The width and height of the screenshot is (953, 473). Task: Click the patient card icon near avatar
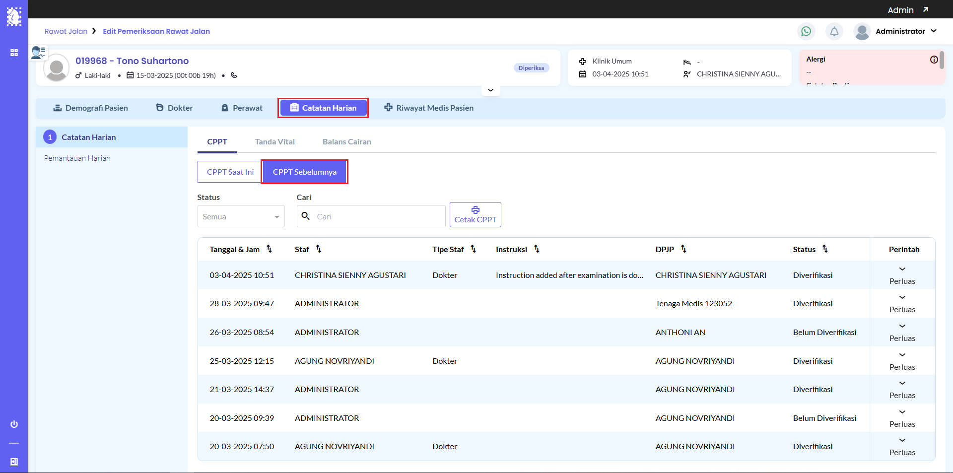[x=38, y=52]
